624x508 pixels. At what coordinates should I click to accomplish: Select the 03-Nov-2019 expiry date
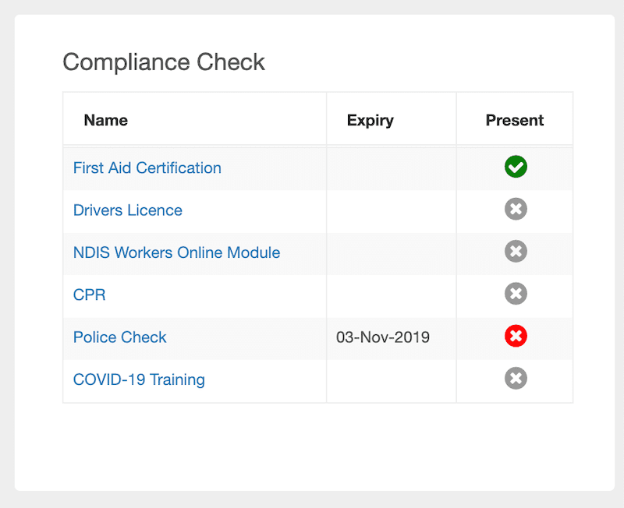click(x=383, y=337)
